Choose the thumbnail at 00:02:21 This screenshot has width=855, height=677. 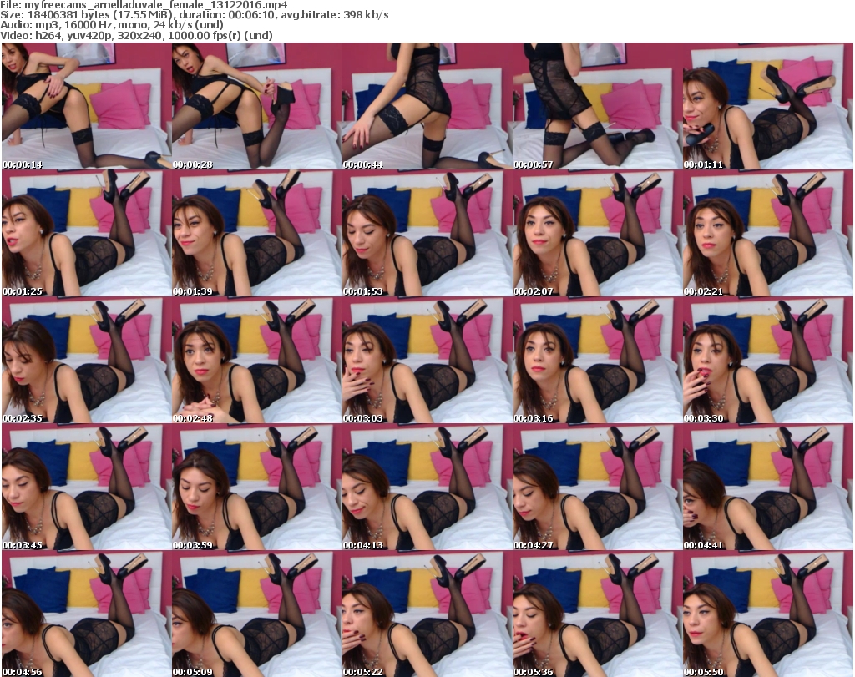767,234
